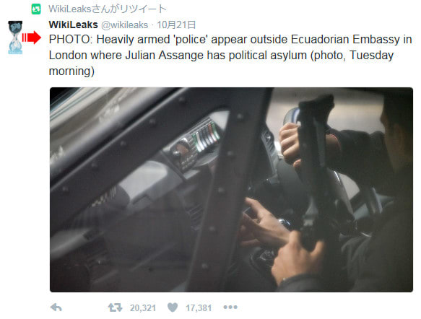This screenshot has width=421, height=319.
Task: Open the three-dot more options menu
Action: click(230, 307)
